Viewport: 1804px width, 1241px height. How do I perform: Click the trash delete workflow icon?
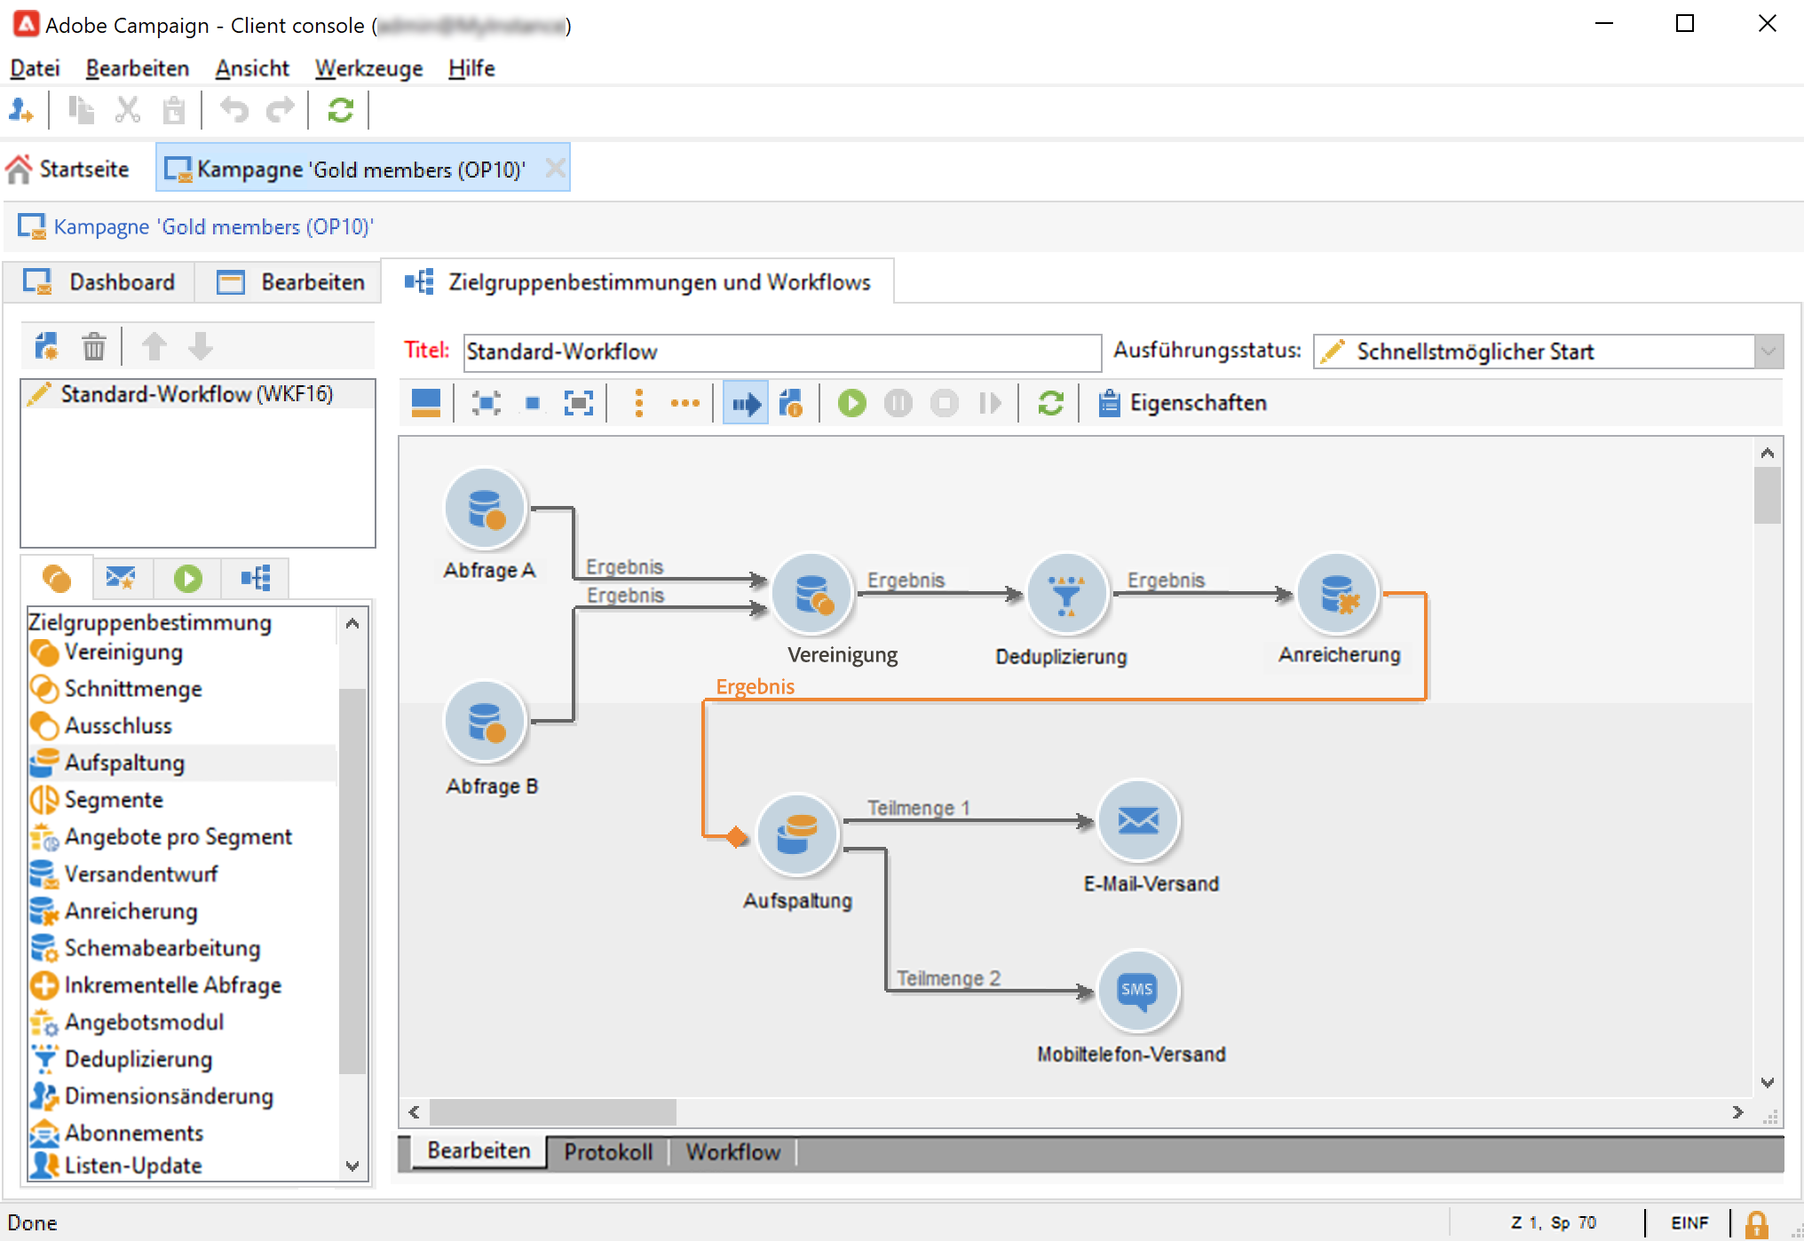93,346
